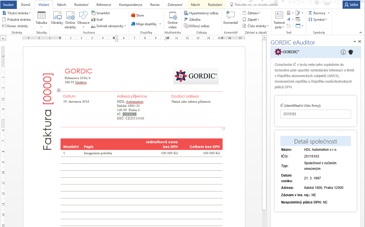
Task: Insert a Konec stránky page break
Action: [15, 26]
